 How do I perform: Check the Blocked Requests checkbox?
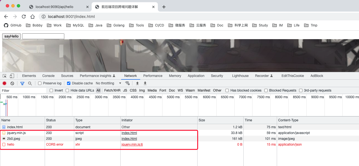(x=266, y=90)
